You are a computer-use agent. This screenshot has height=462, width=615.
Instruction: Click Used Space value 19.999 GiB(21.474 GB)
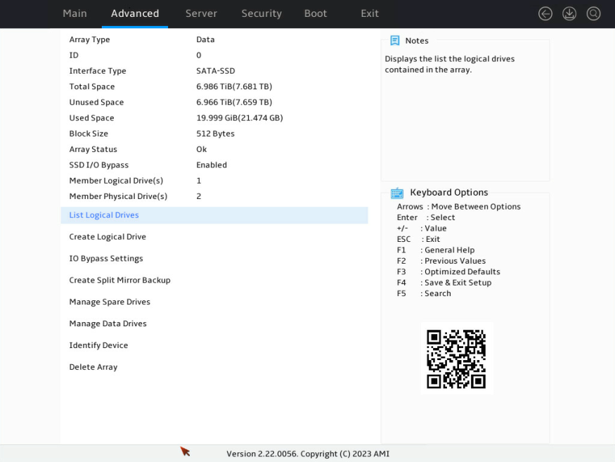[239, 117]
